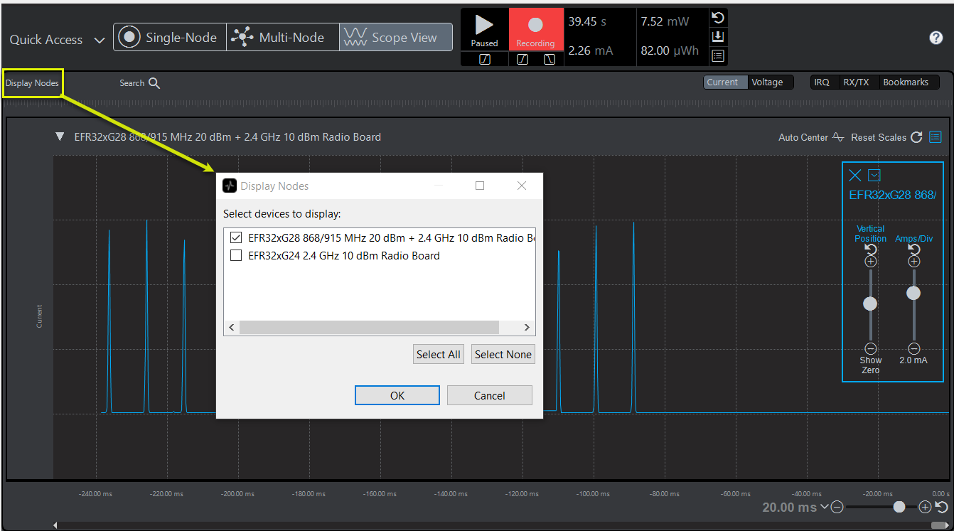The height and width of the screenshot is (531, 954).
Task: Expand the Quick Access dropdown
Action: (100, 41)
